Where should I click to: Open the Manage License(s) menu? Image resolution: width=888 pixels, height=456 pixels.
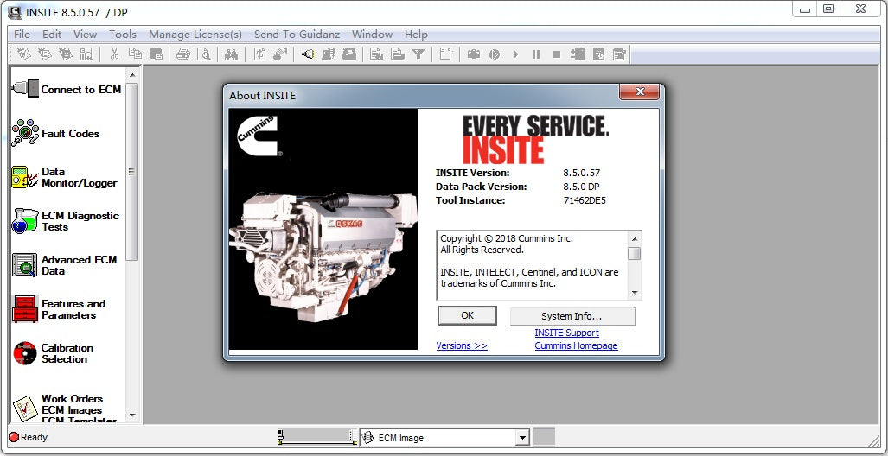tap(195, 35)
